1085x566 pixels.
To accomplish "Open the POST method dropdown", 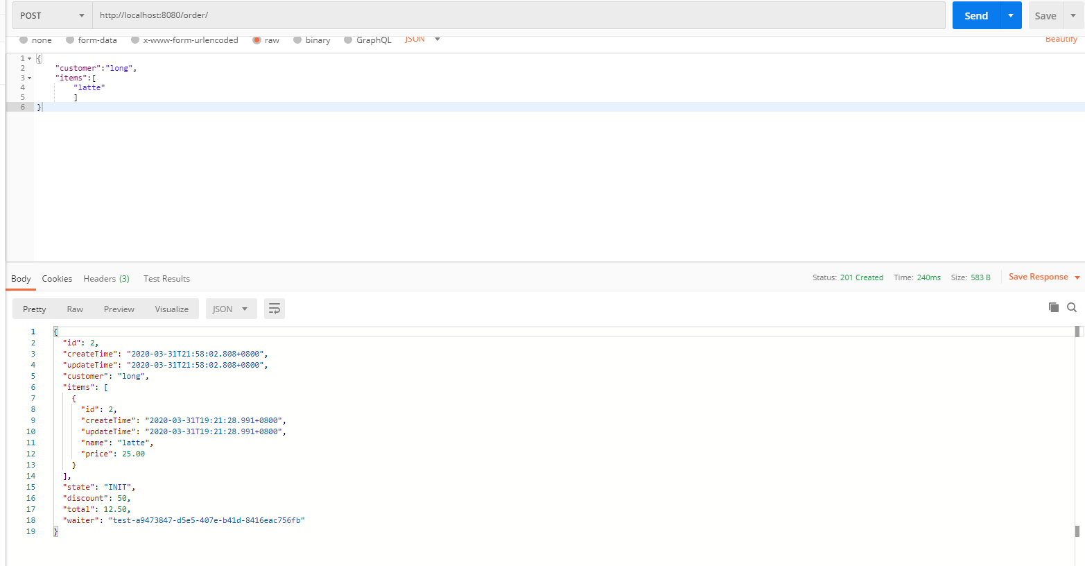I will click(53, 15).
